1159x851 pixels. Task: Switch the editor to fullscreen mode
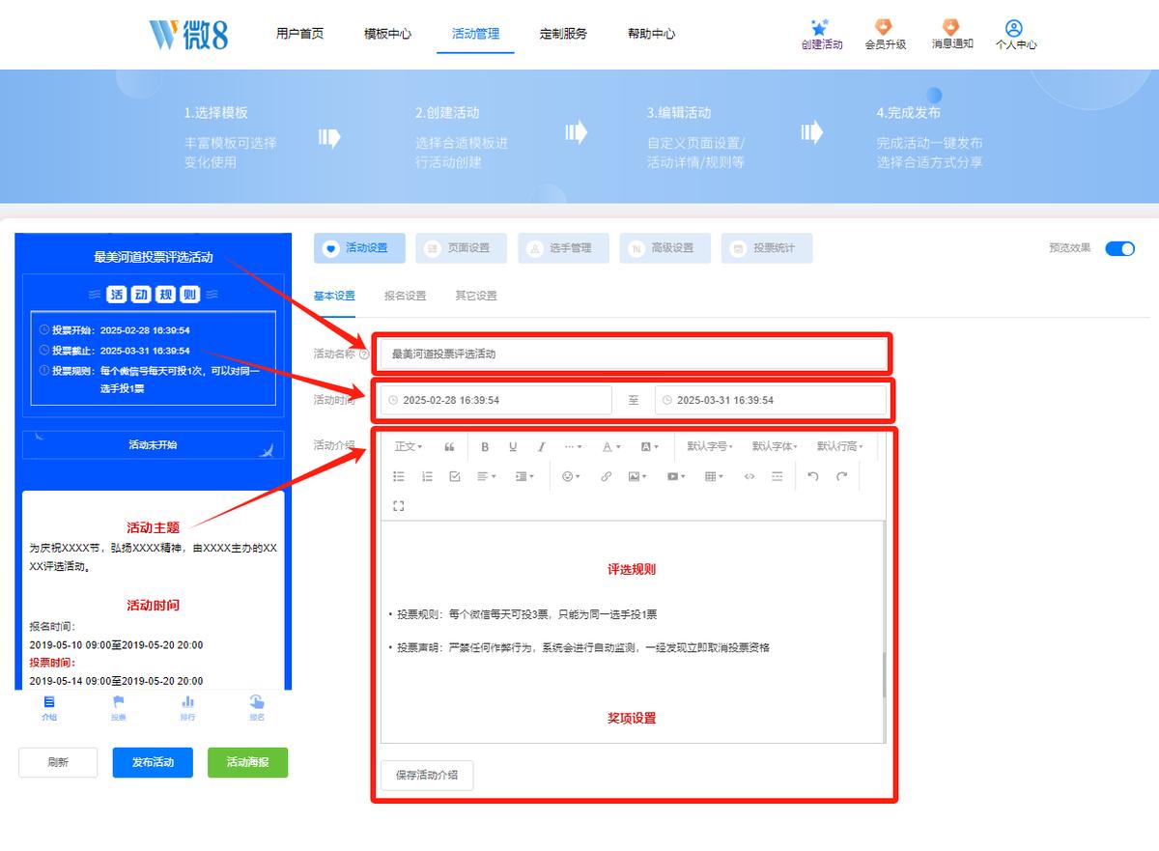pyautogui.click(x=399, y=505)
